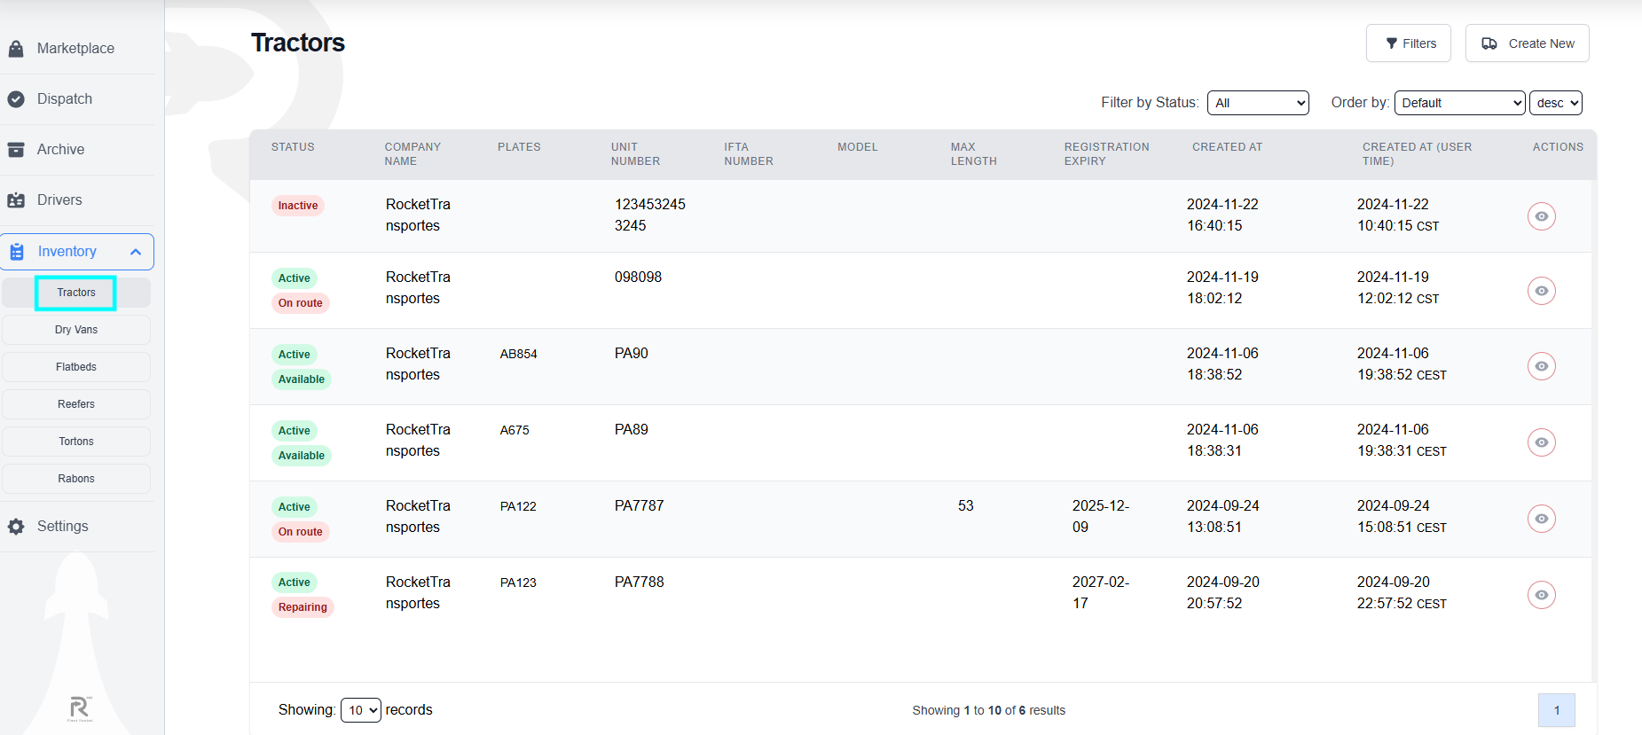Image resolution: width=1642 pixels, height=735 pixels.
Task: Click the Create New button
Action: [1528, 43]
